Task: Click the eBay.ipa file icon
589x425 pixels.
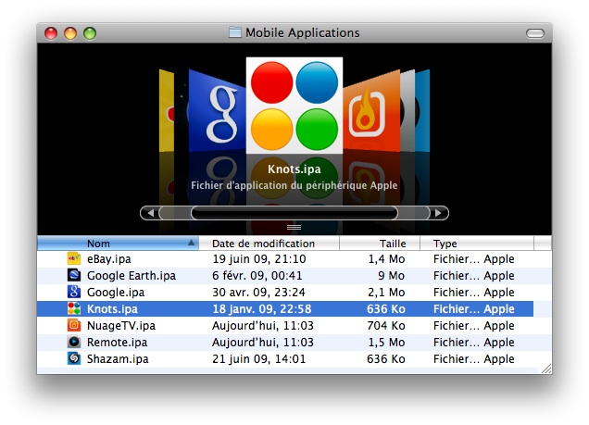Action: [x=74, y=258]
